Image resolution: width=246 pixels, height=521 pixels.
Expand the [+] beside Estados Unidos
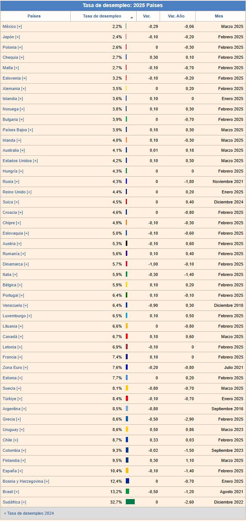coord(35,161)
